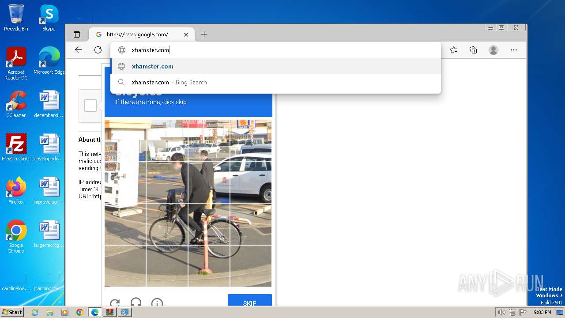This screenshot has height=318, width=565.
Task: Reload captcha challenge with refresh icon
Action: pos(115,303)
